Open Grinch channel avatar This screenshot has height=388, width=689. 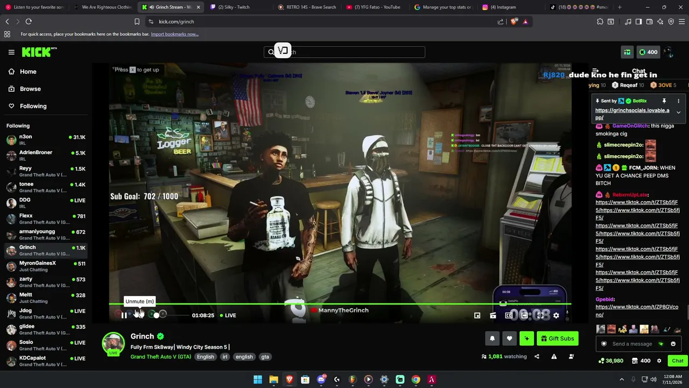(x=113, y=344)
